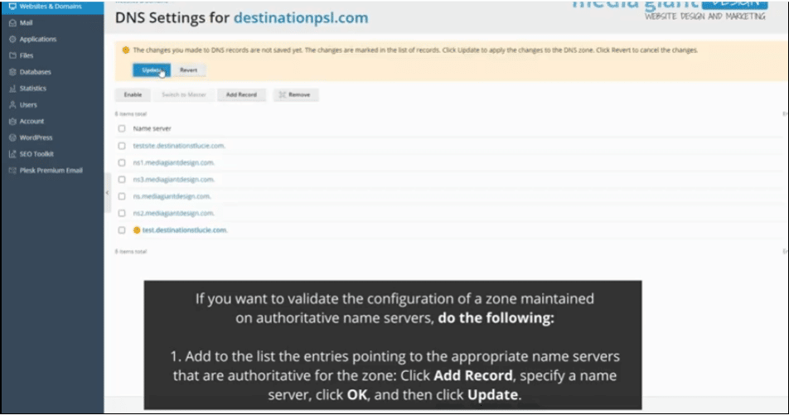
Task: Open the ns2.mediagiantdesign.com record
Action: (173, 213)
